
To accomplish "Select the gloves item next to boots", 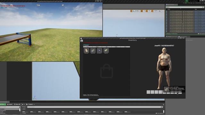I will point(93,50).
